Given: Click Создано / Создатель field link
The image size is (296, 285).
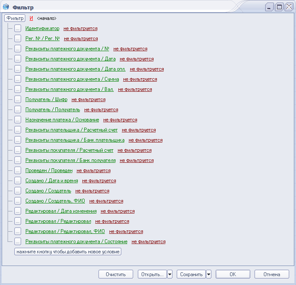Looking at the screenshot, I should pyautogui.click(x=48, y=191).
